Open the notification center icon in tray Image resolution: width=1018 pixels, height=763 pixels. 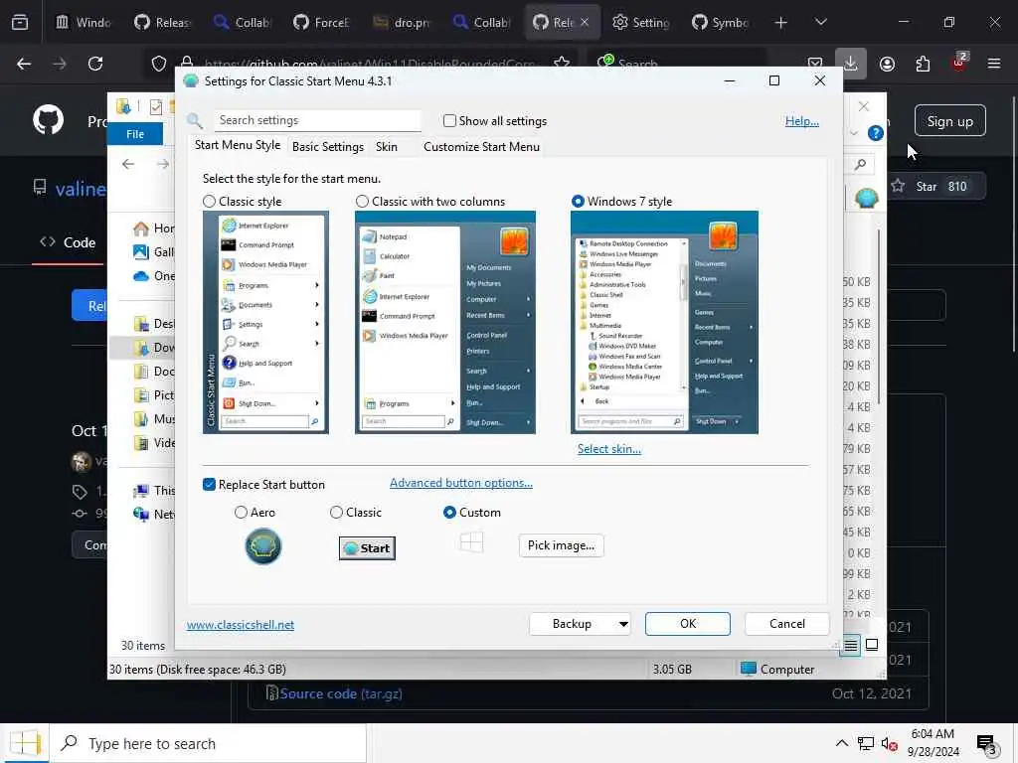click(986, 744)
